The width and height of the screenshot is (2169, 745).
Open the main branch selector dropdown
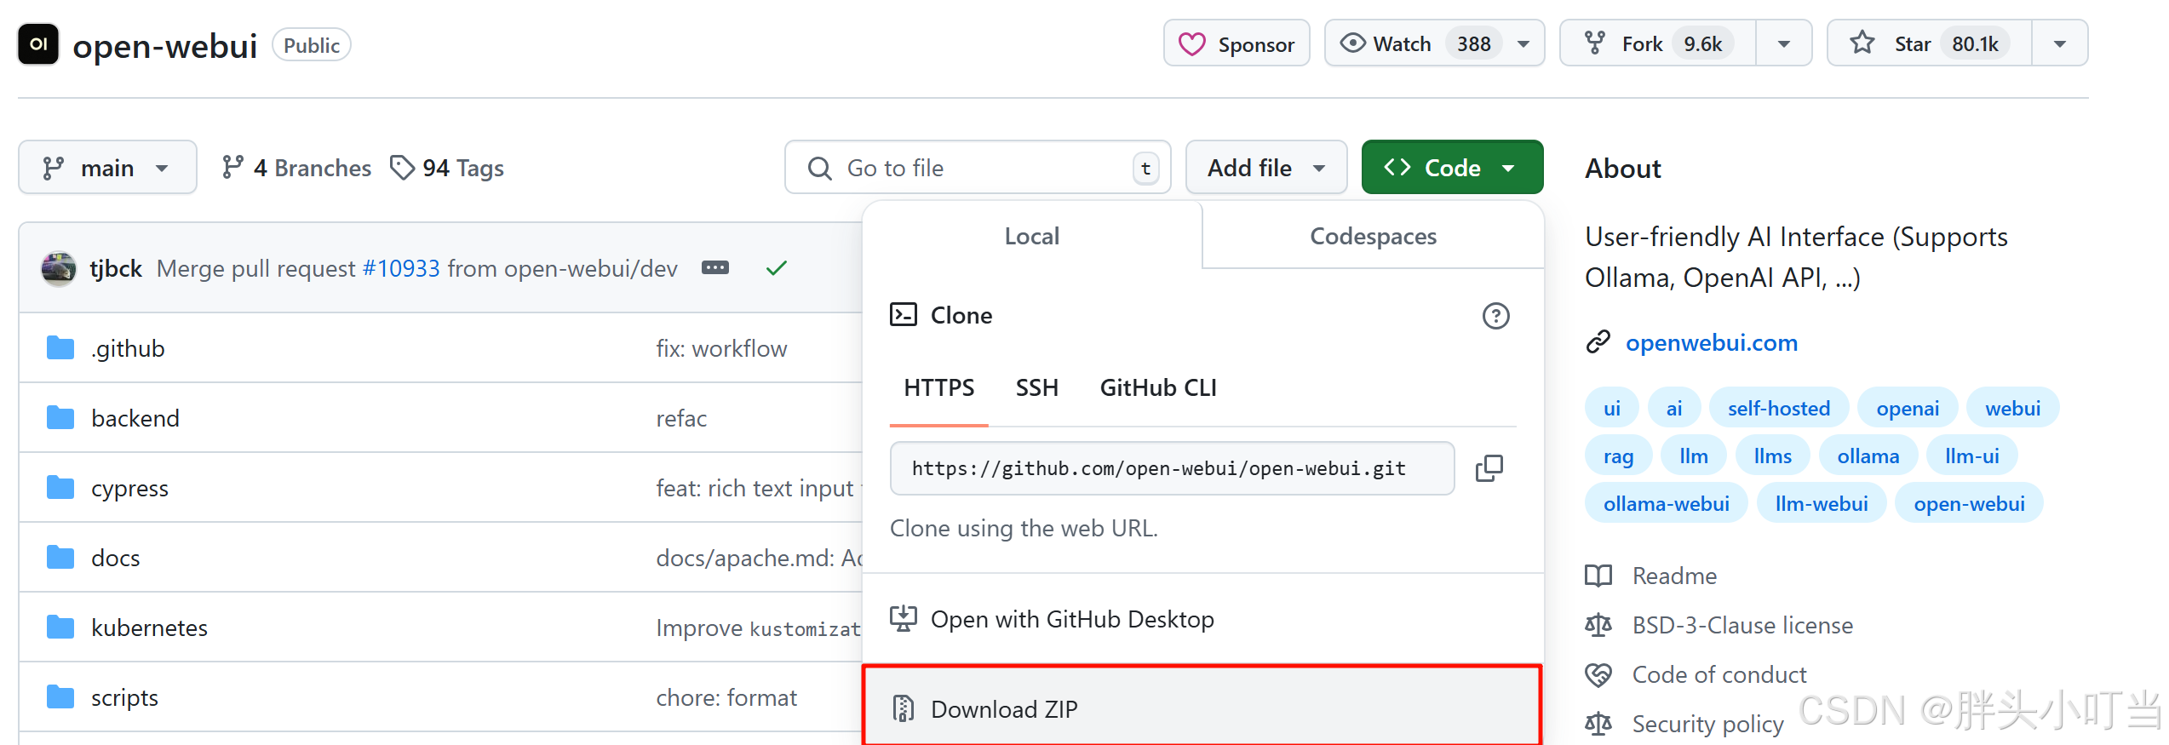tap(107, 168)
